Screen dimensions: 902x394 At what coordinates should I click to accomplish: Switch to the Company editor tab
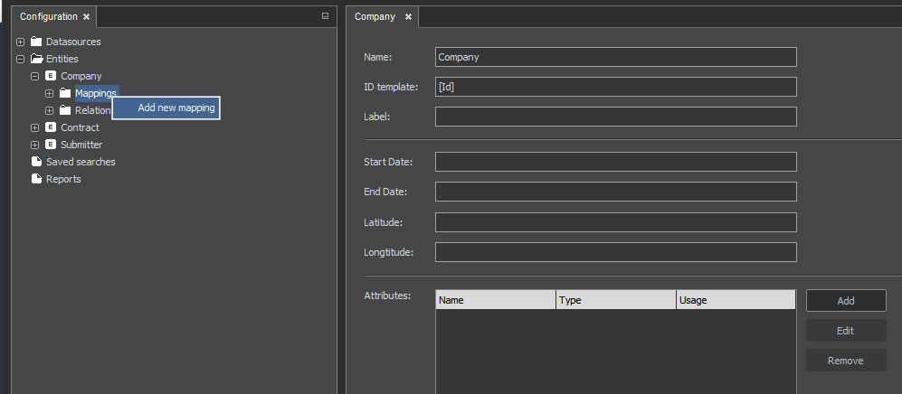(375, 16)
